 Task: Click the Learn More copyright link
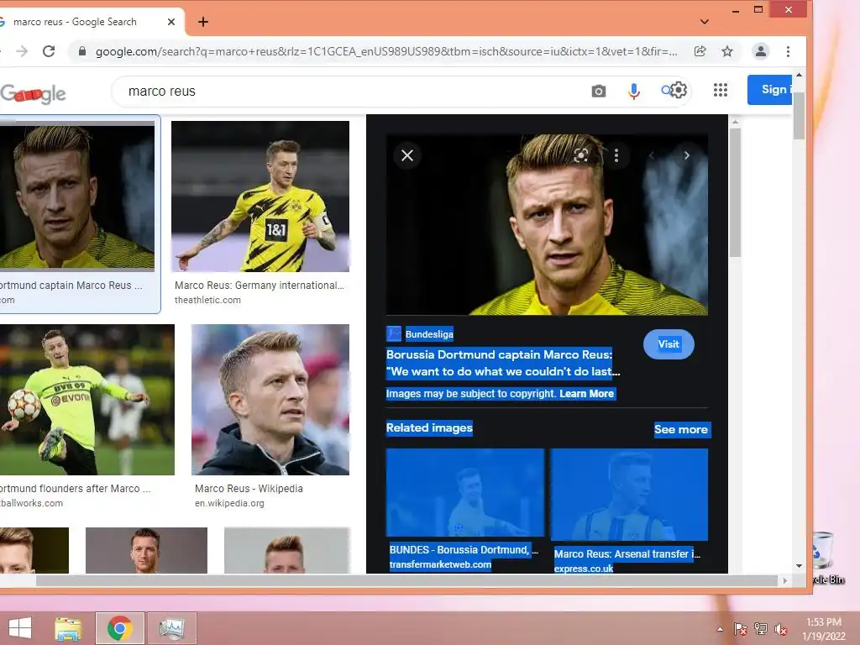(587, 394)
